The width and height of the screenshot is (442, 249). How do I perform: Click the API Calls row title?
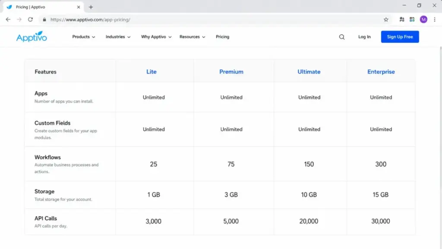(x=46, y=218)
